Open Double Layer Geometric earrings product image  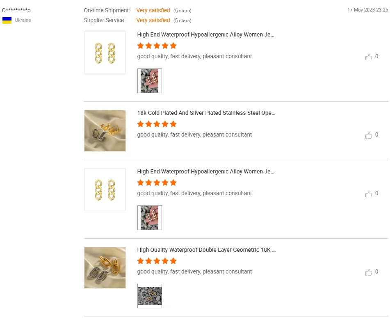coord(105,268)
